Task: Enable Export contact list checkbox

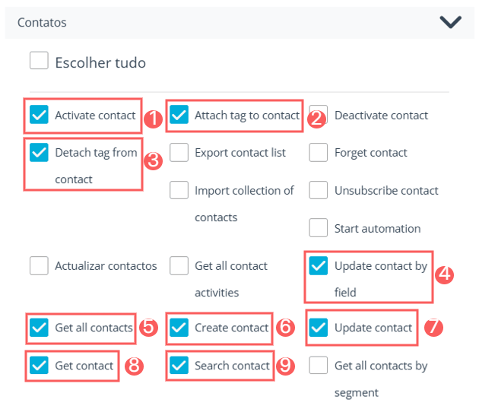Action: tap(179, 152)
